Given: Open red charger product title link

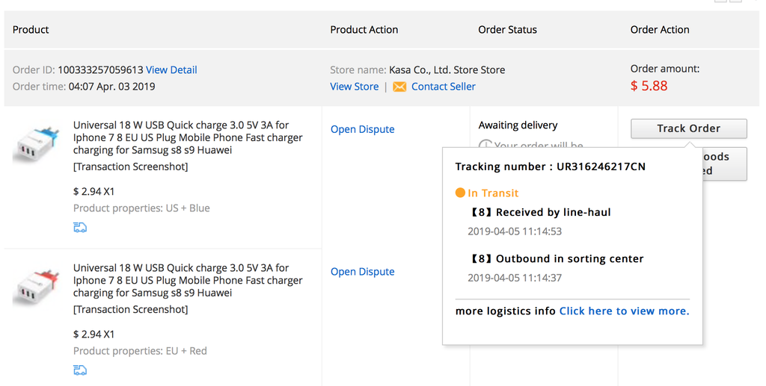Looking at the screenshot, I should [x=188, y=280].
